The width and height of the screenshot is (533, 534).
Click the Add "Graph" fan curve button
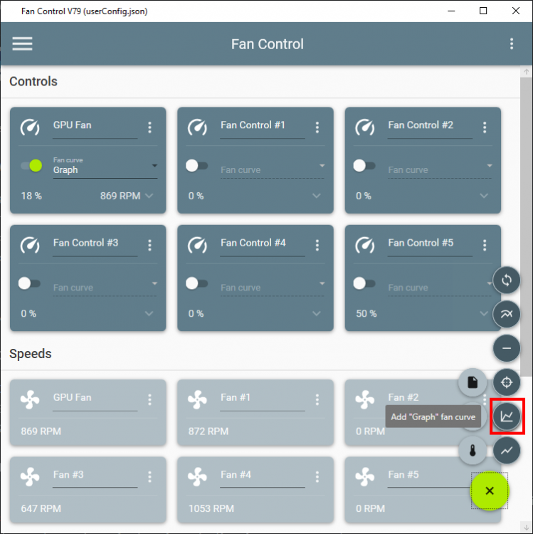tap(507, 417)
